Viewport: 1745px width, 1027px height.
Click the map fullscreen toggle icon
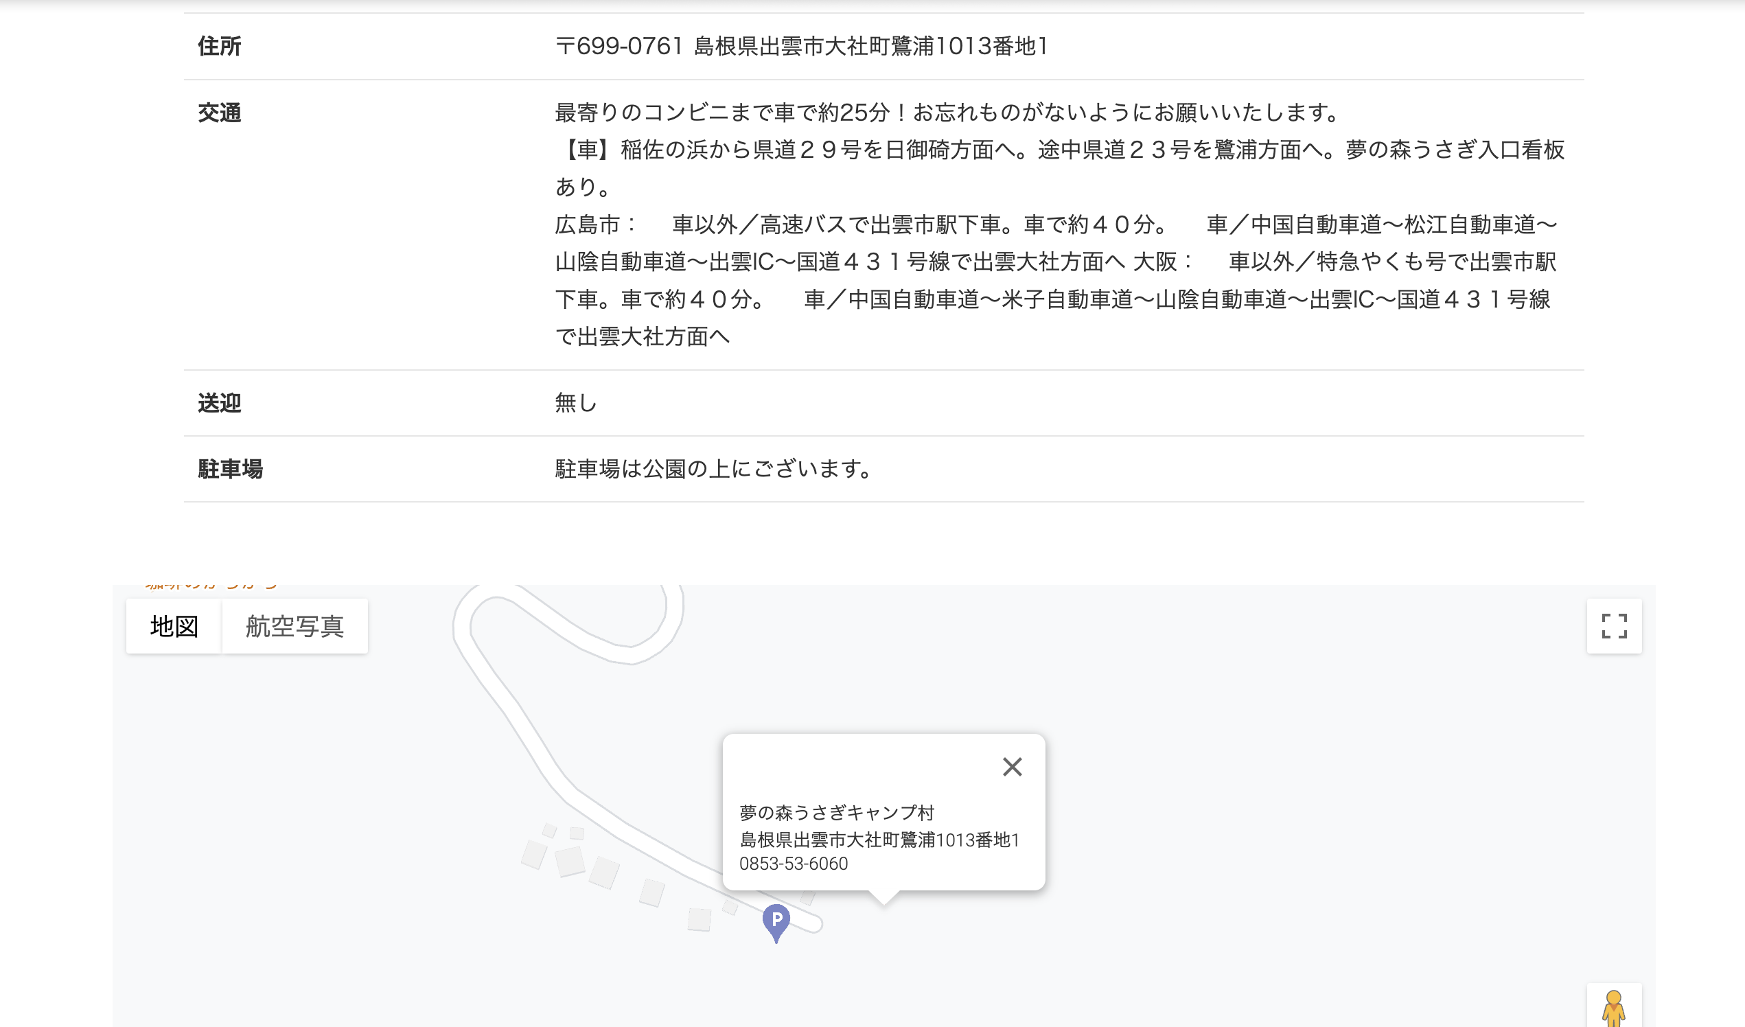pyautogui.click(x=1613, y=626)
